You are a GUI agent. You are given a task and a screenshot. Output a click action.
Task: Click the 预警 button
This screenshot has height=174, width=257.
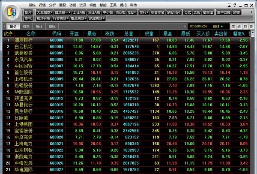[x=236, y=12]
